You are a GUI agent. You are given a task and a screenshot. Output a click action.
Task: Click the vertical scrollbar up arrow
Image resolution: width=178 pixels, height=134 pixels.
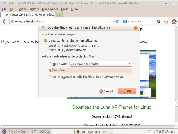[x=177, y=27]
